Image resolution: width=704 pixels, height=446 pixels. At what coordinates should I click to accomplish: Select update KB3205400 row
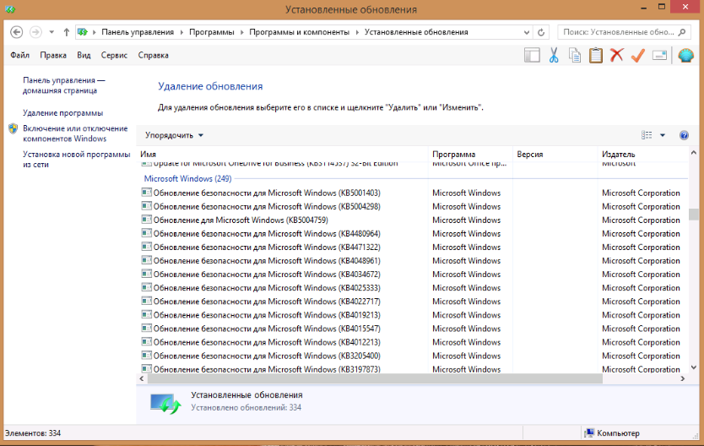[412, 356]
